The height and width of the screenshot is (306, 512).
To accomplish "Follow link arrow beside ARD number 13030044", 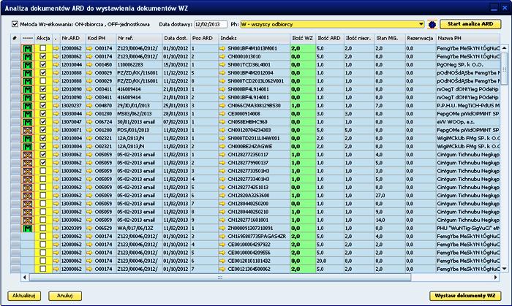I will click(56, 114).
